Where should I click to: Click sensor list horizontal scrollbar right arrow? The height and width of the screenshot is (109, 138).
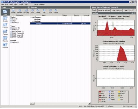pyautogui.click(x=89, y=104)
